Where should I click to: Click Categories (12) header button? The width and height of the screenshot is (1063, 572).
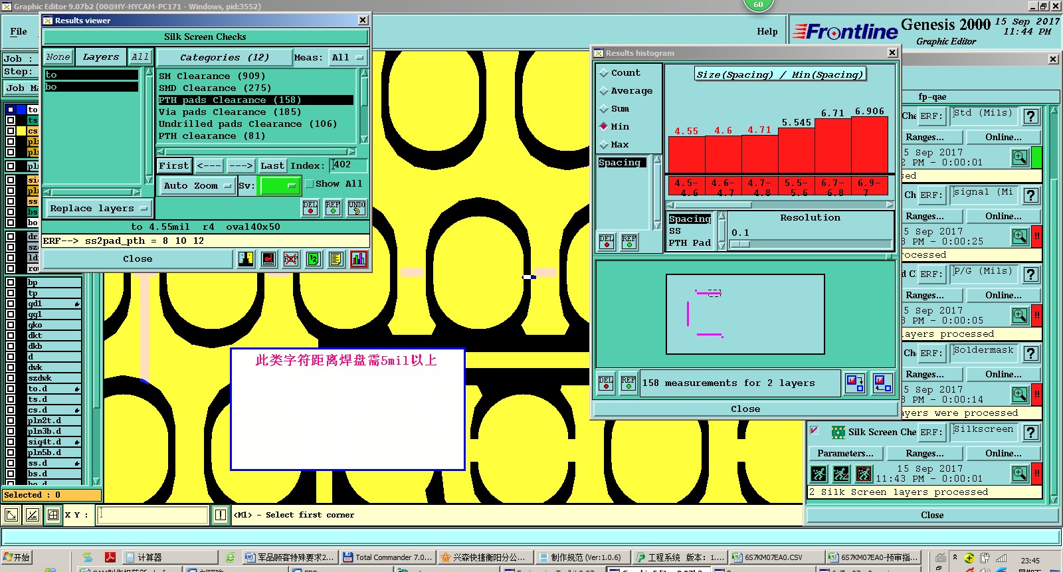pos(225,58)
